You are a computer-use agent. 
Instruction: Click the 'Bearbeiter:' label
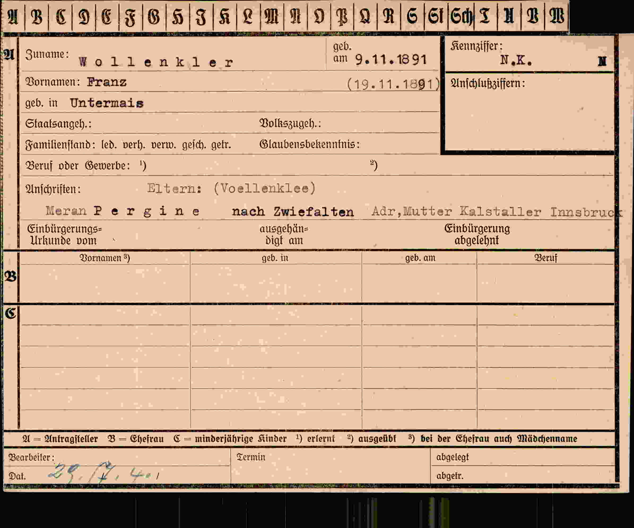click(31, 458)
